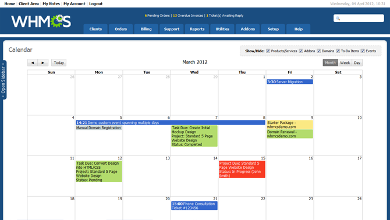Click the WHMCS gear logo

click(41, 21)
